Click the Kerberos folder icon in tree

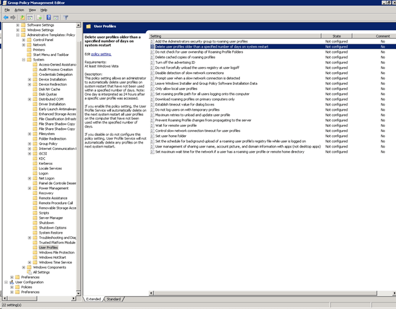35,164
